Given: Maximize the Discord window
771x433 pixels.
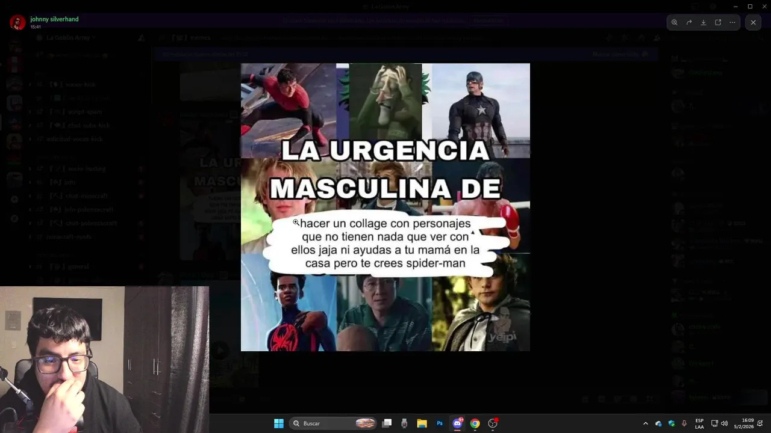Looking at the screenshot, I should (750, 6).
